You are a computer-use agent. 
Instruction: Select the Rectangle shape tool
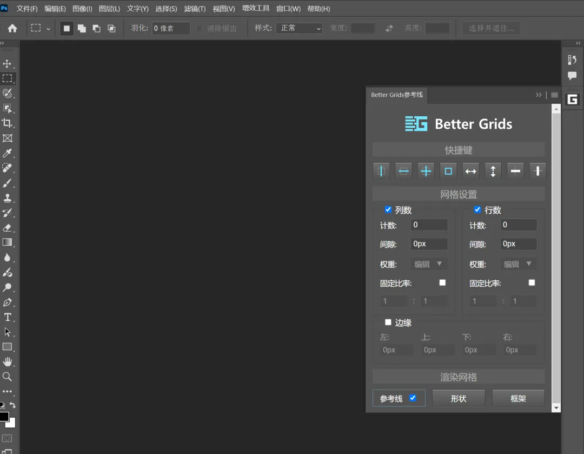[7, 347]
